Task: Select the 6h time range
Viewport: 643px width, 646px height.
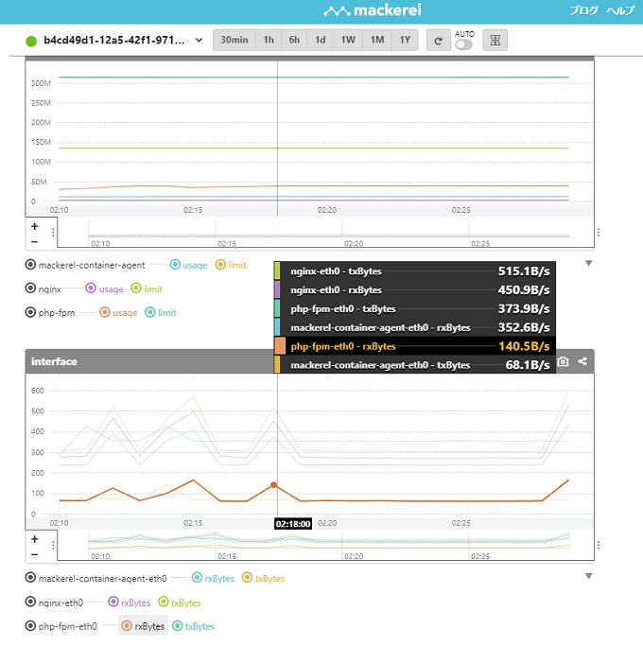Action: coord(294,40)
